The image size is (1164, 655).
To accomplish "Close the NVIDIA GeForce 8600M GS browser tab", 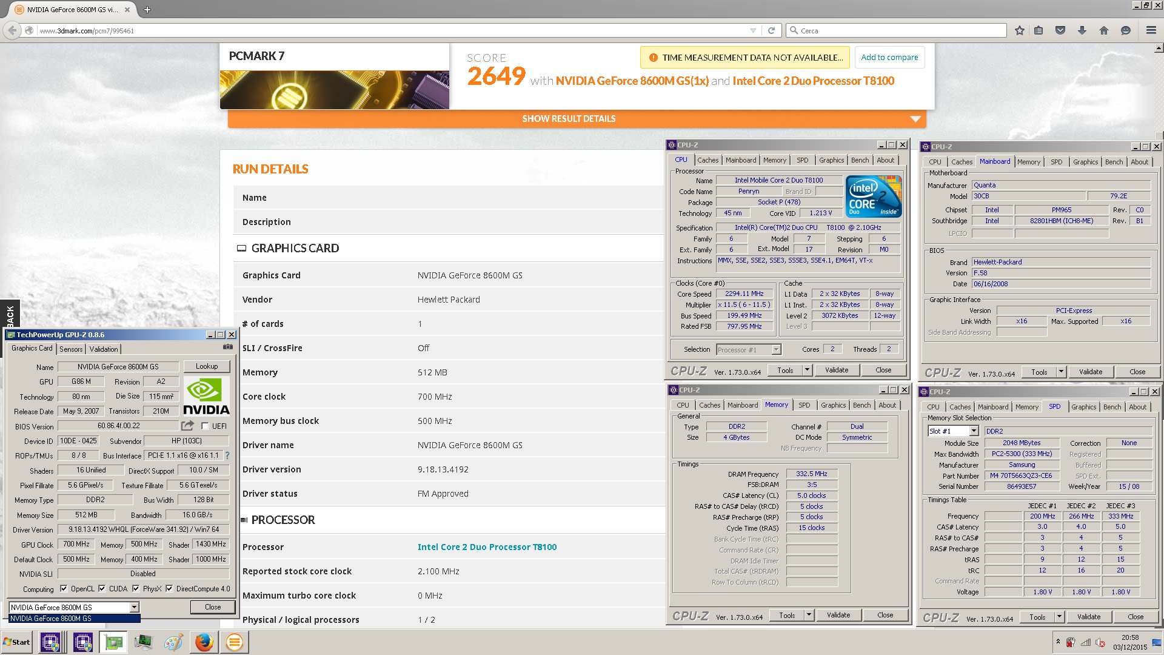I will click(127, 10).
